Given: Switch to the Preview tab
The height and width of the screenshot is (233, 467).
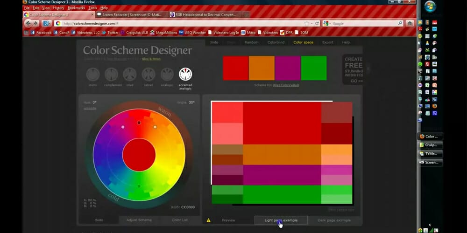Looking at the screenshot, I should coord(228,220).
